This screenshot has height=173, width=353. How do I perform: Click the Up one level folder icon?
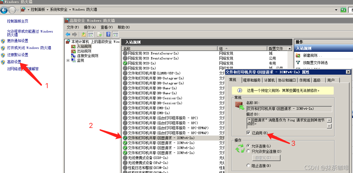[84, 34]
